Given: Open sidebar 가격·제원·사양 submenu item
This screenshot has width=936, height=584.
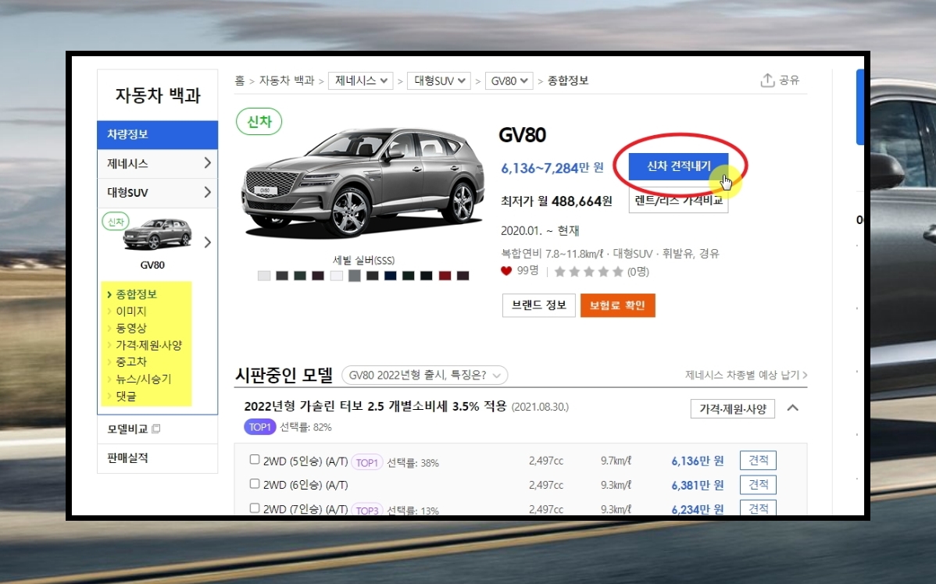Looking at the screenshot, I should tap(148, 345).
